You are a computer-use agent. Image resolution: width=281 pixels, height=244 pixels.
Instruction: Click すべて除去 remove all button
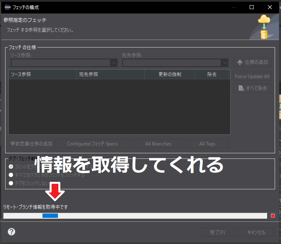pyautogui.click(x=252, y=88)
